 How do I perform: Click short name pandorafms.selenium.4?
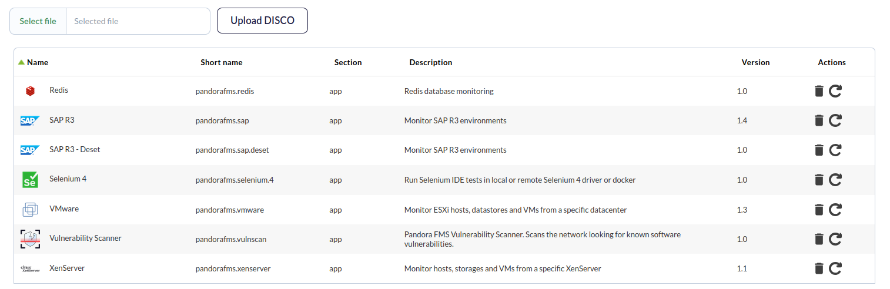coord(235,180)
